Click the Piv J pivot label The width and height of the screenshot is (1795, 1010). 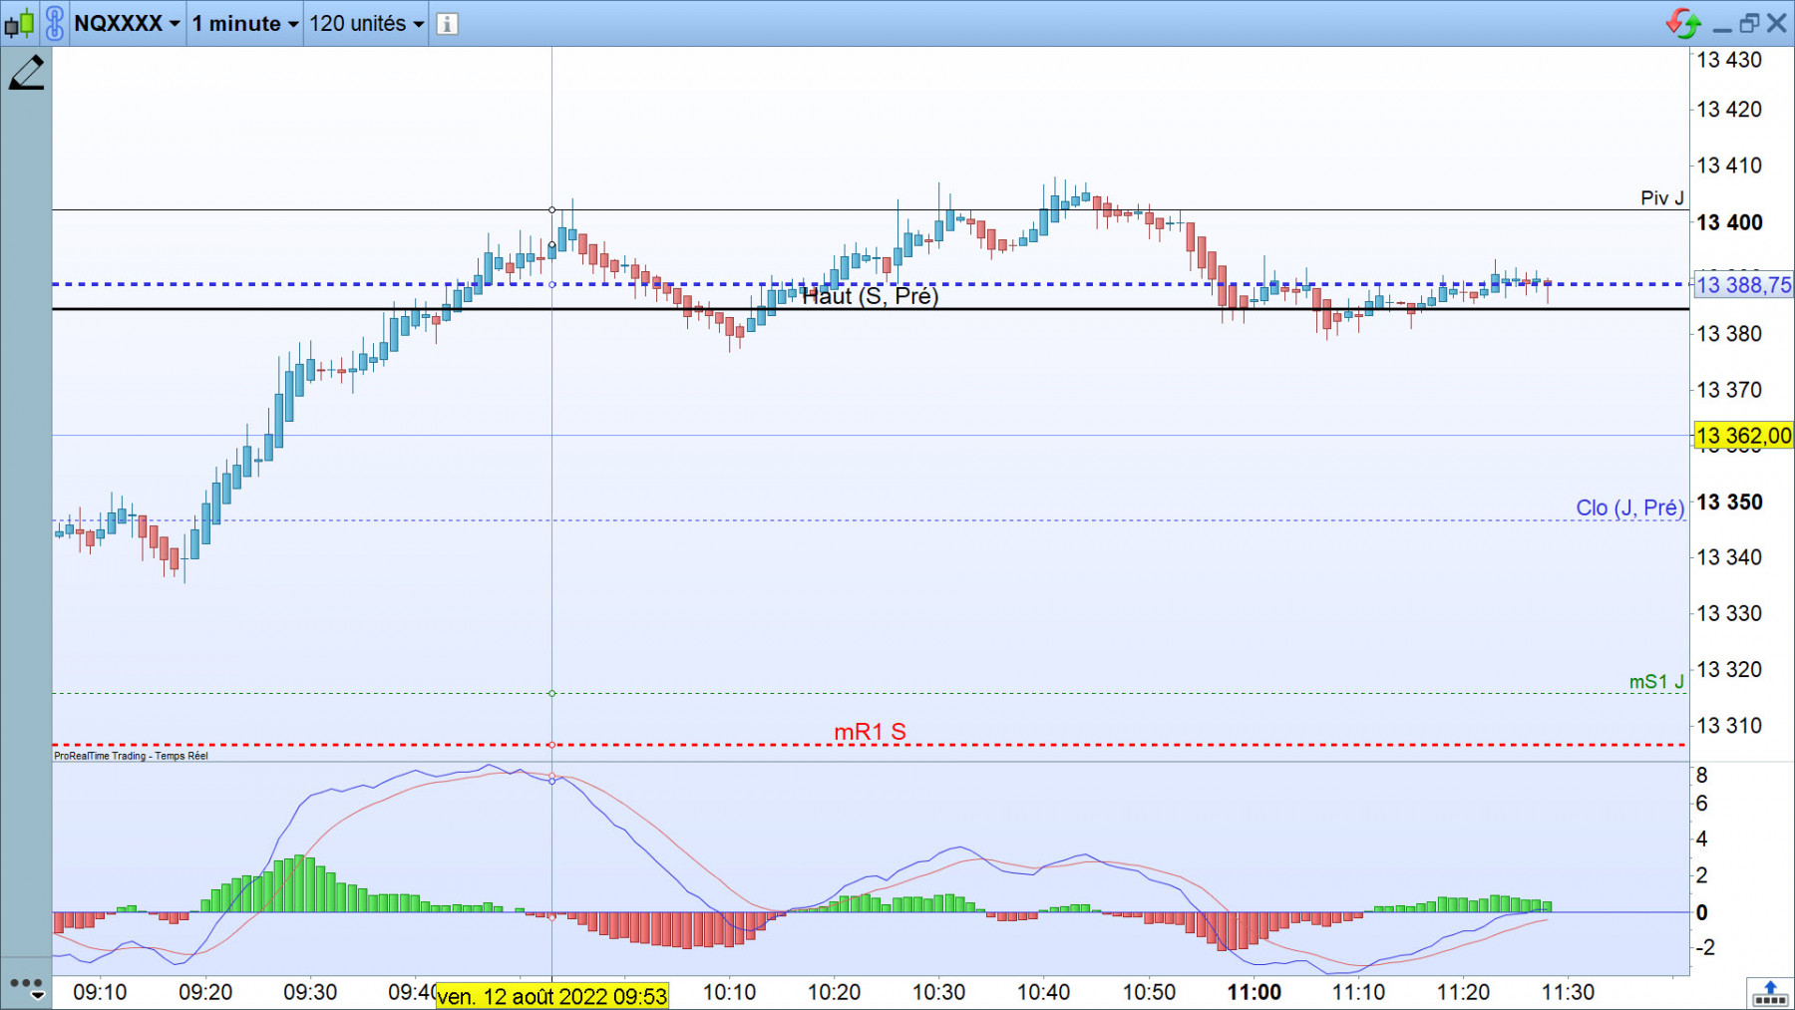(1662, 197)
